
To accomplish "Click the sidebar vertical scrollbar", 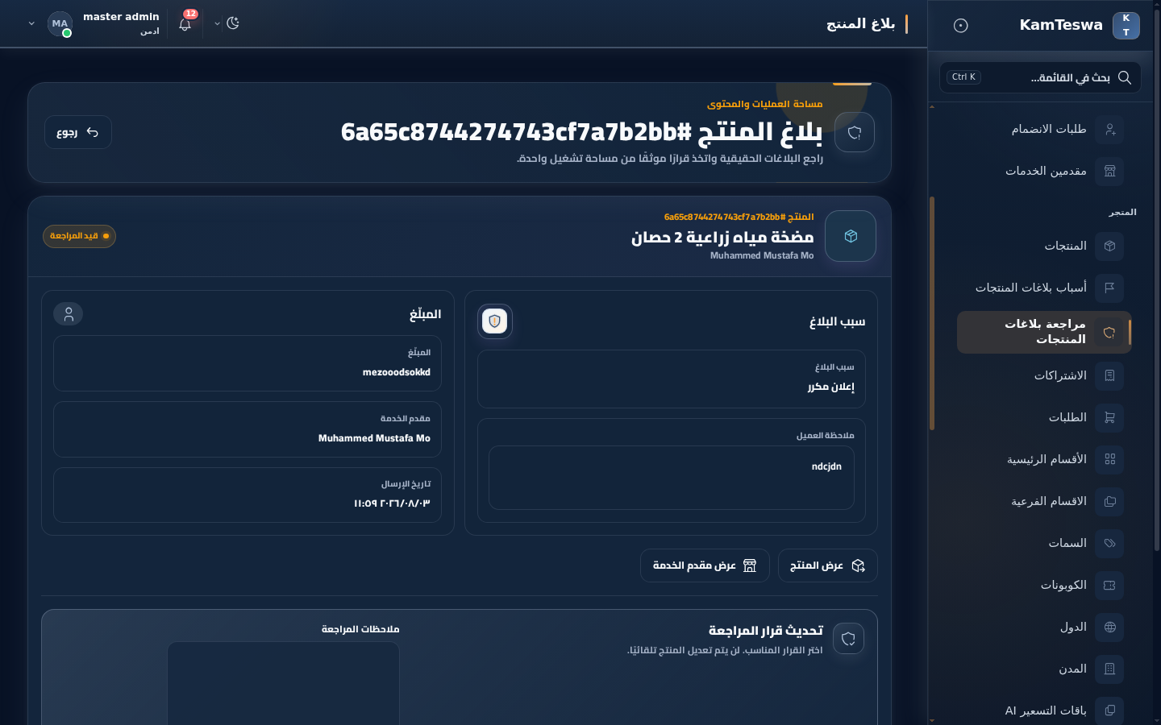I will 932,314.
